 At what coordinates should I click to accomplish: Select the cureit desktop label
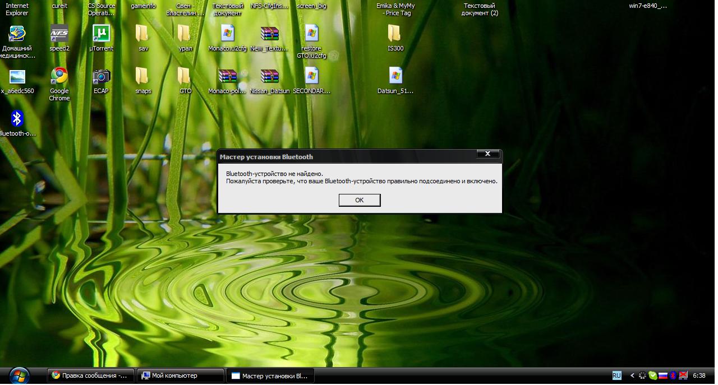click(x=59, y=6)
